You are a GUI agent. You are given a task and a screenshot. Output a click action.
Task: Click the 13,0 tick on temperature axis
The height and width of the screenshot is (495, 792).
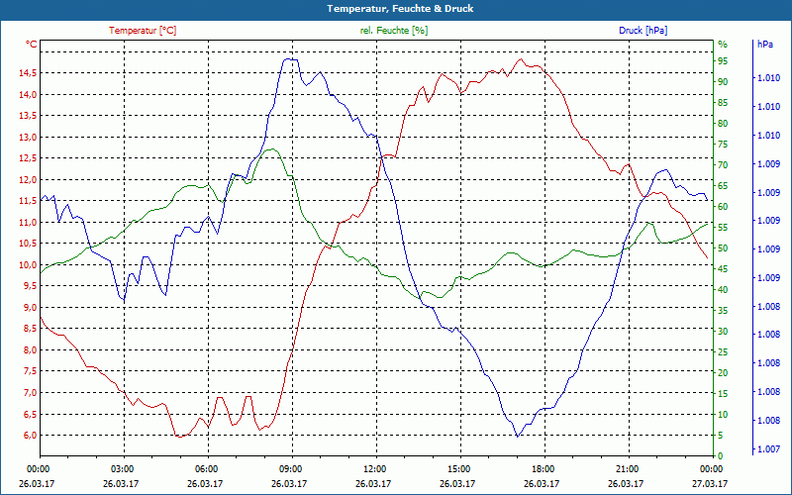[28, 138]
